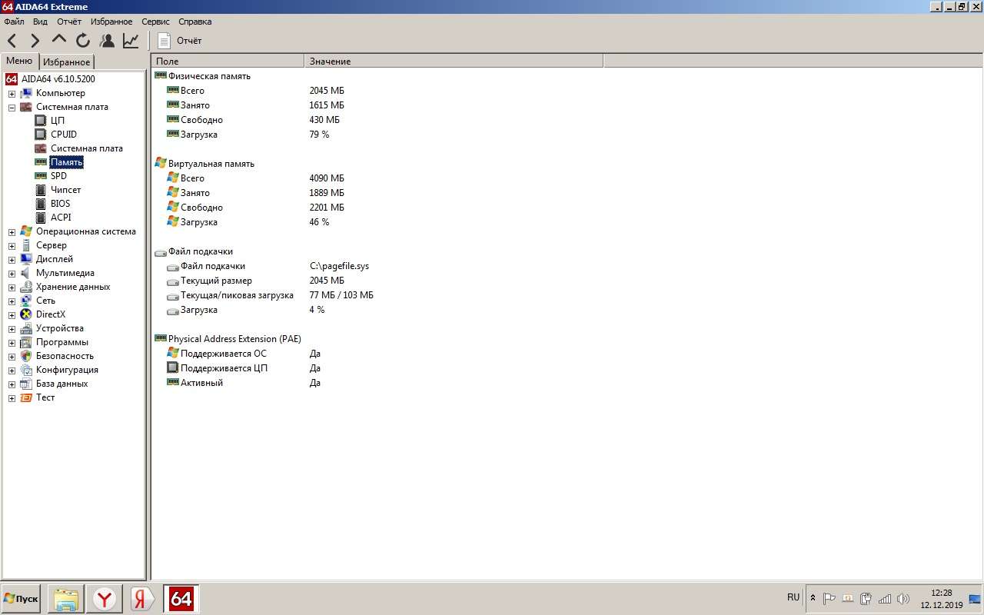Select ЦП in the tree
Screen dimensions: 984x615
pyautogui.click(x=58, y=121)
